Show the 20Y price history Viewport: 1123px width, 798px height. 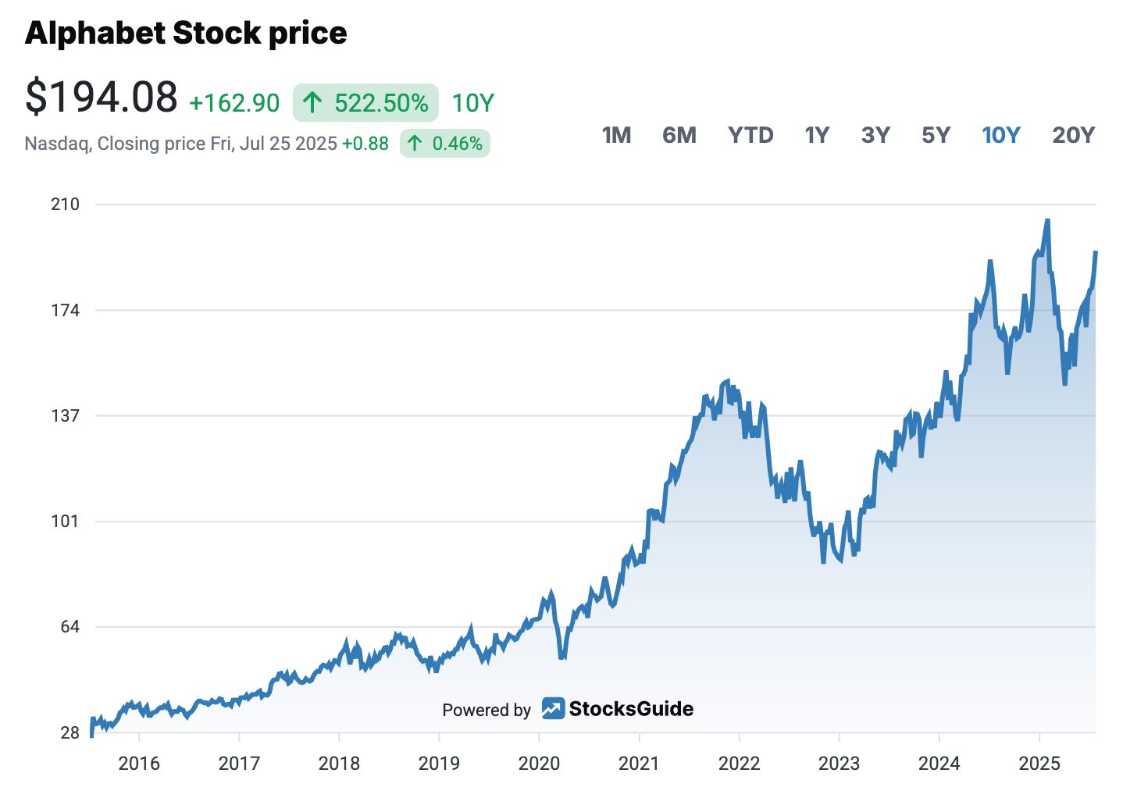(1074, 135)
